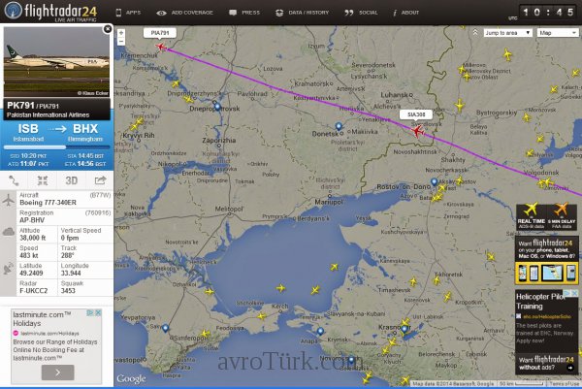Click the radar dish icon in panel
The image size is (582, 389).
pos(9,268)
